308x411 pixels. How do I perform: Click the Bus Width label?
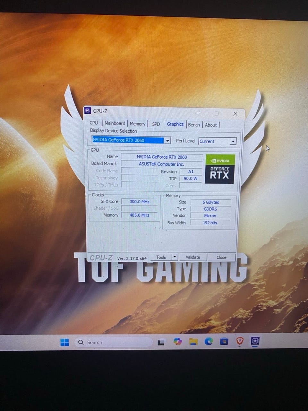pos(176,223)
